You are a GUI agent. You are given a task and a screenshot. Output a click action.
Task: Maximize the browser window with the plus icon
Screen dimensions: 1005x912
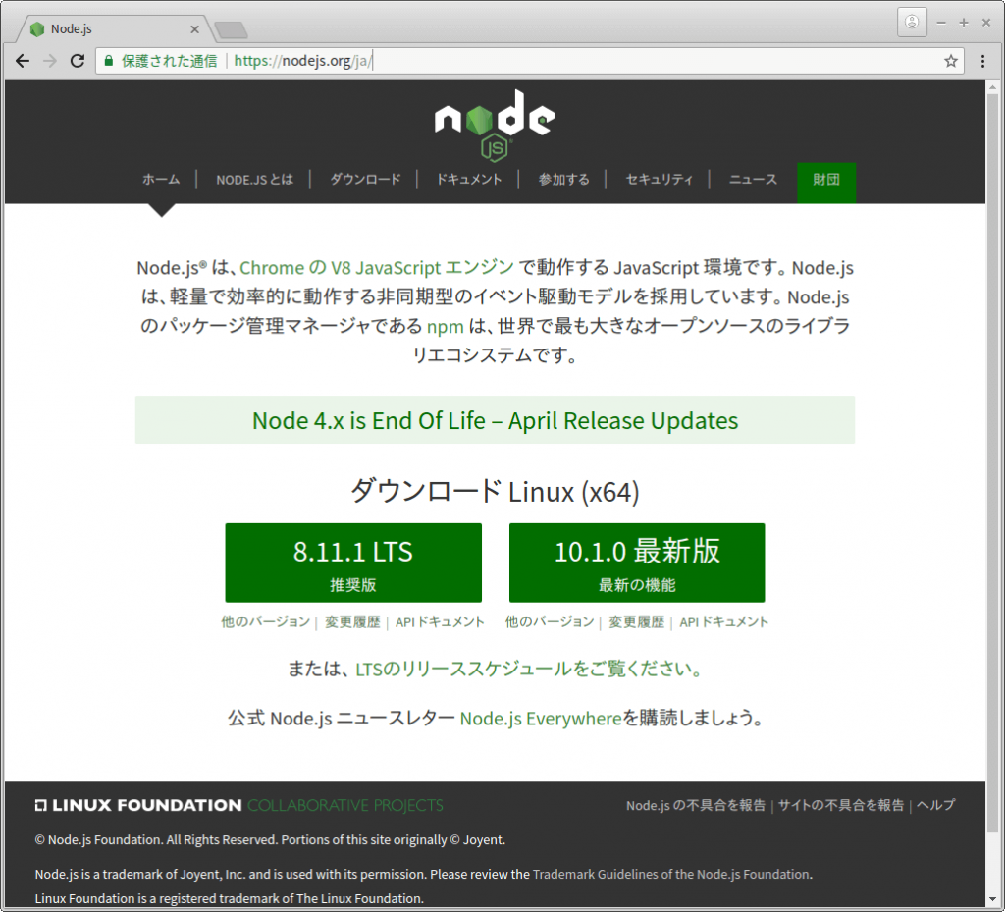964,23
